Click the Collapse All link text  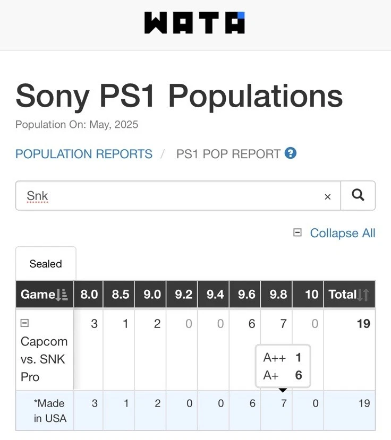pos(342,233)
